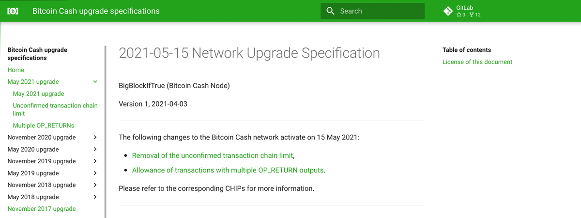This screenshot has width=581, height=218.
Task: Expand the November 2019 upgrade chevron
Action: (95, 161)
